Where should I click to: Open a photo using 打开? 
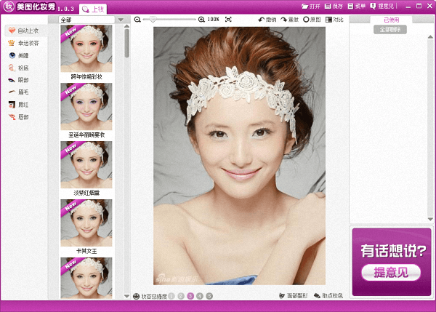tap(310, 6)
